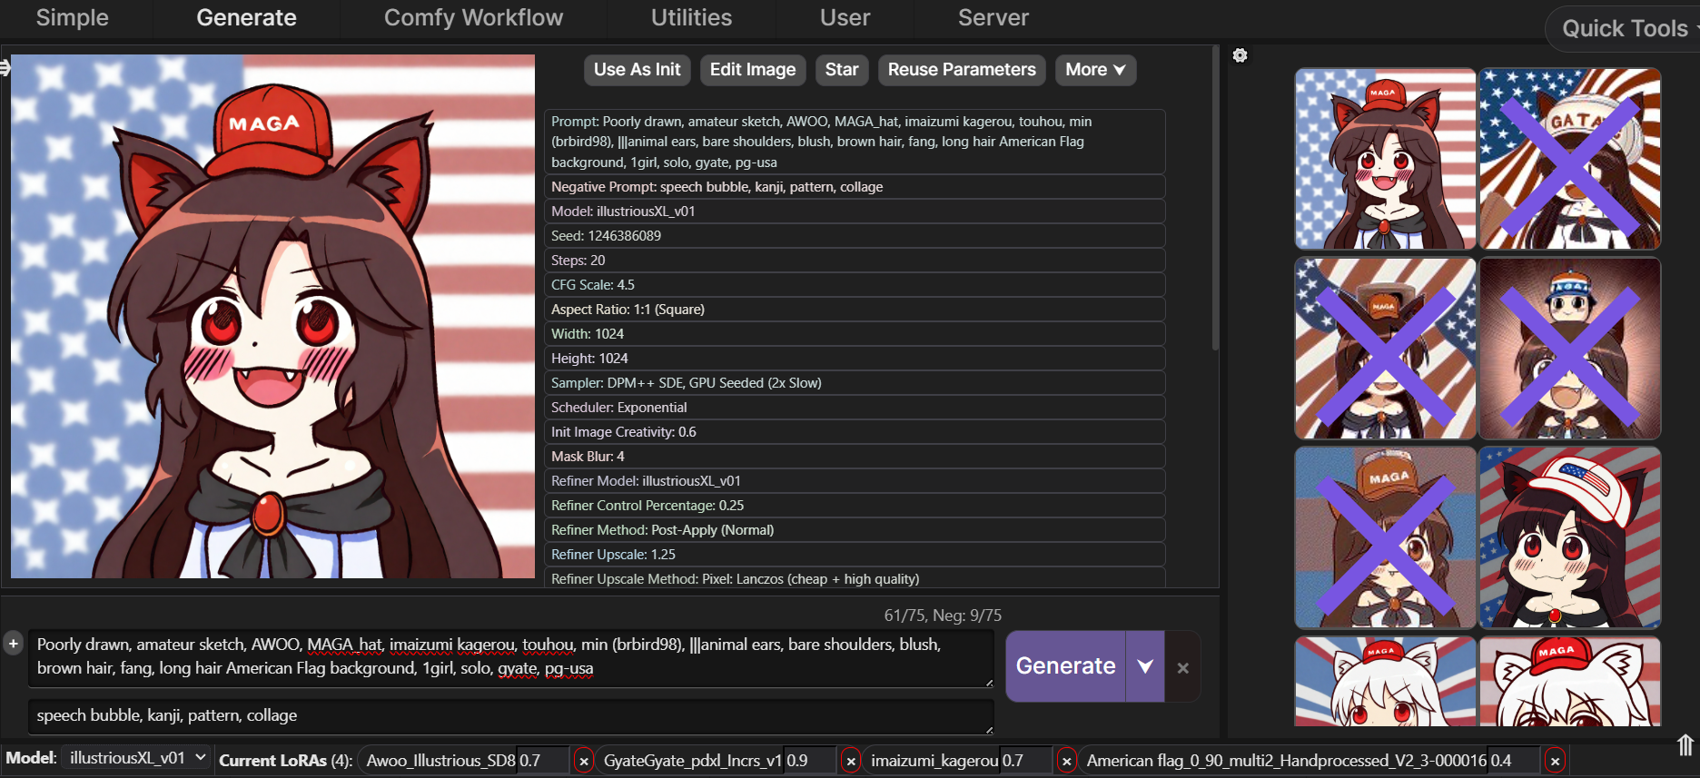Image resolution: width=1700 pixels, height=778 pixels.
Task: Click the 'Steps: 20' metadata row
Action: [855, 261]
